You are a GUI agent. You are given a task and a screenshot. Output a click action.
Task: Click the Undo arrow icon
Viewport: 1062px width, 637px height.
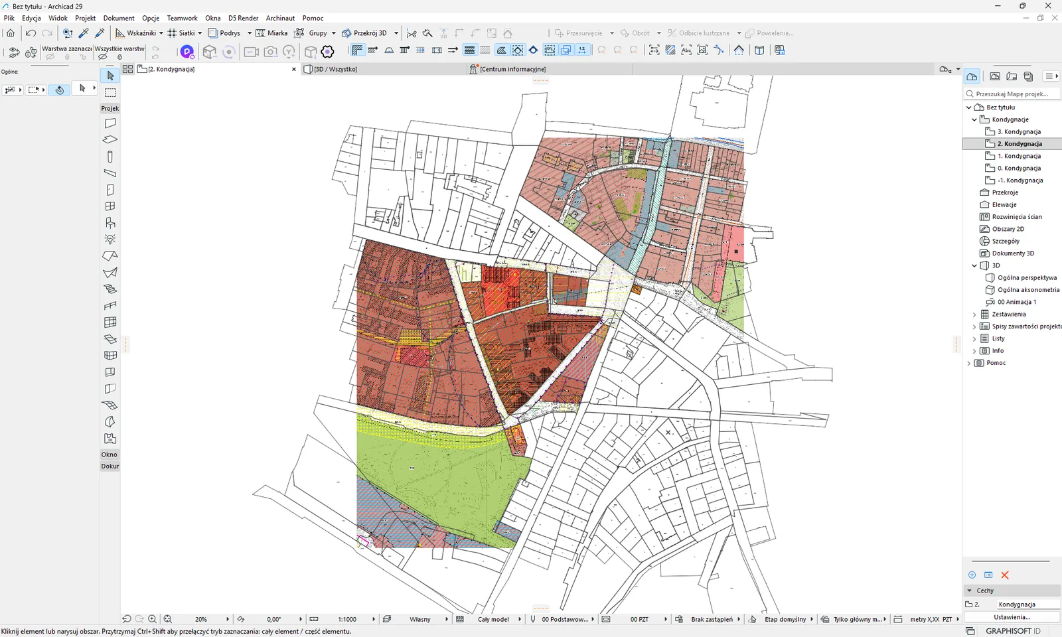31,33
